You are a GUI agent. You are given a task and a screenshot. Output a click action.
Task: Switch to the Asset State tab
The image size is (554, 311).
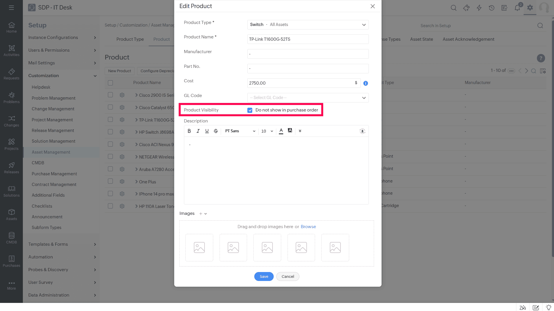click(422, 39)
